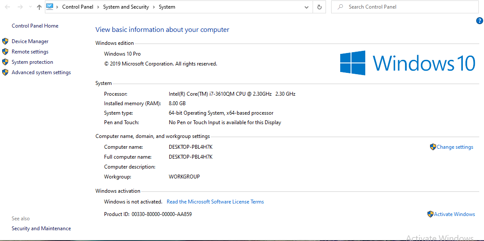484x241 pixels.
Task: Open Control Panel Home
Action: [35, 26]
